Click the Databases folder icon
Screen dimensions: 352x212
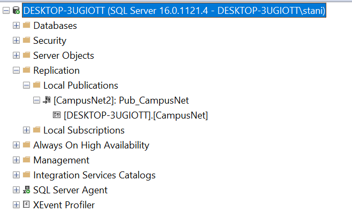click(27, 25)
